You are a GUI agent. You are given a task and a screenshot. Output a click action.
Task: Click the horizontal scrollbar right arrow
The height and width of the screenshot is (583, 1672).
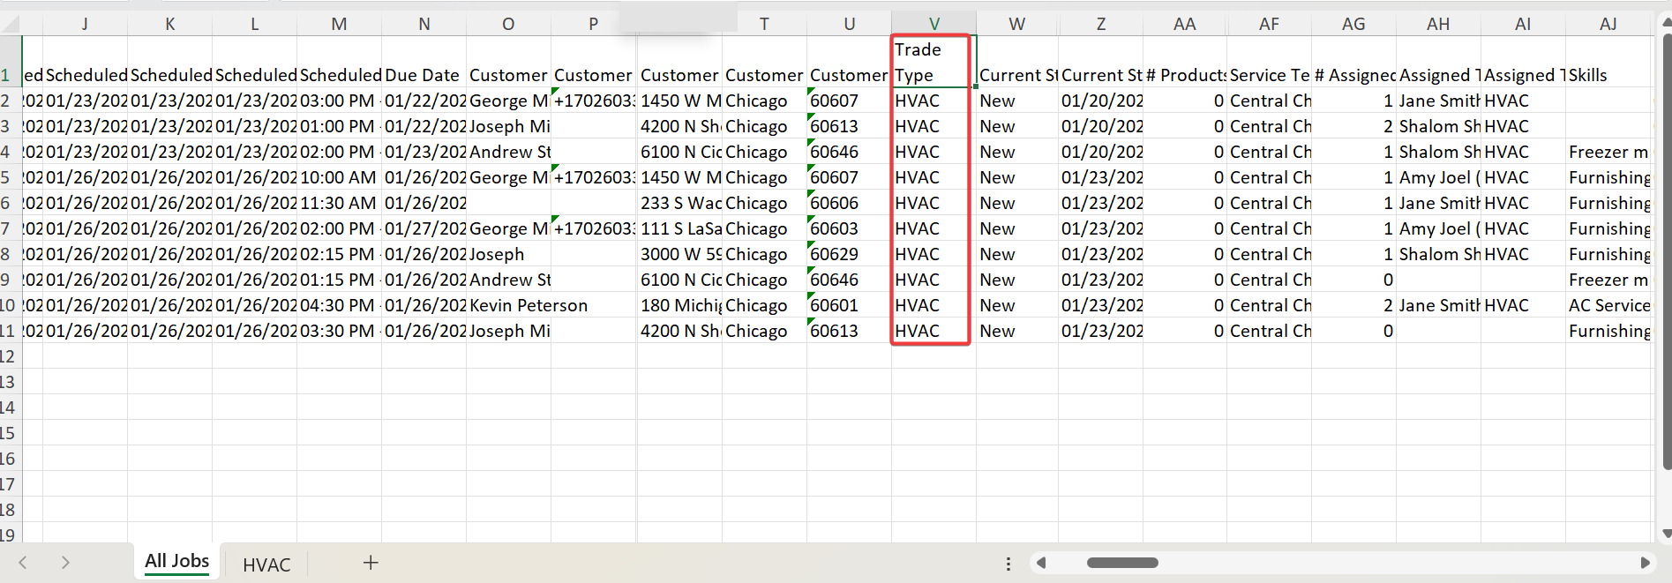point(1645,563)
